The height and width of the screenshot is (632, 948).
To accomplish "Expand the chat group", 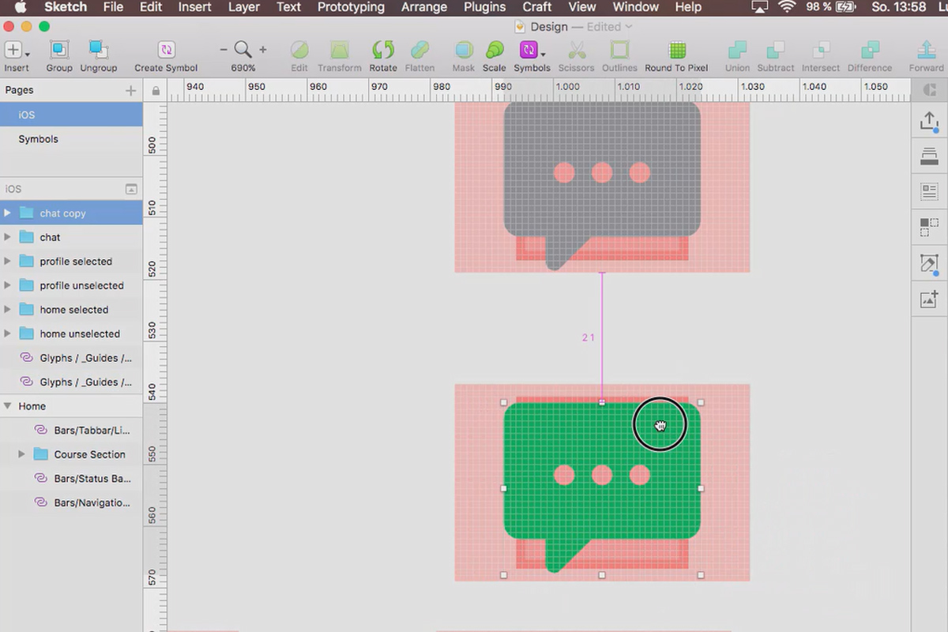I will 7,237.
